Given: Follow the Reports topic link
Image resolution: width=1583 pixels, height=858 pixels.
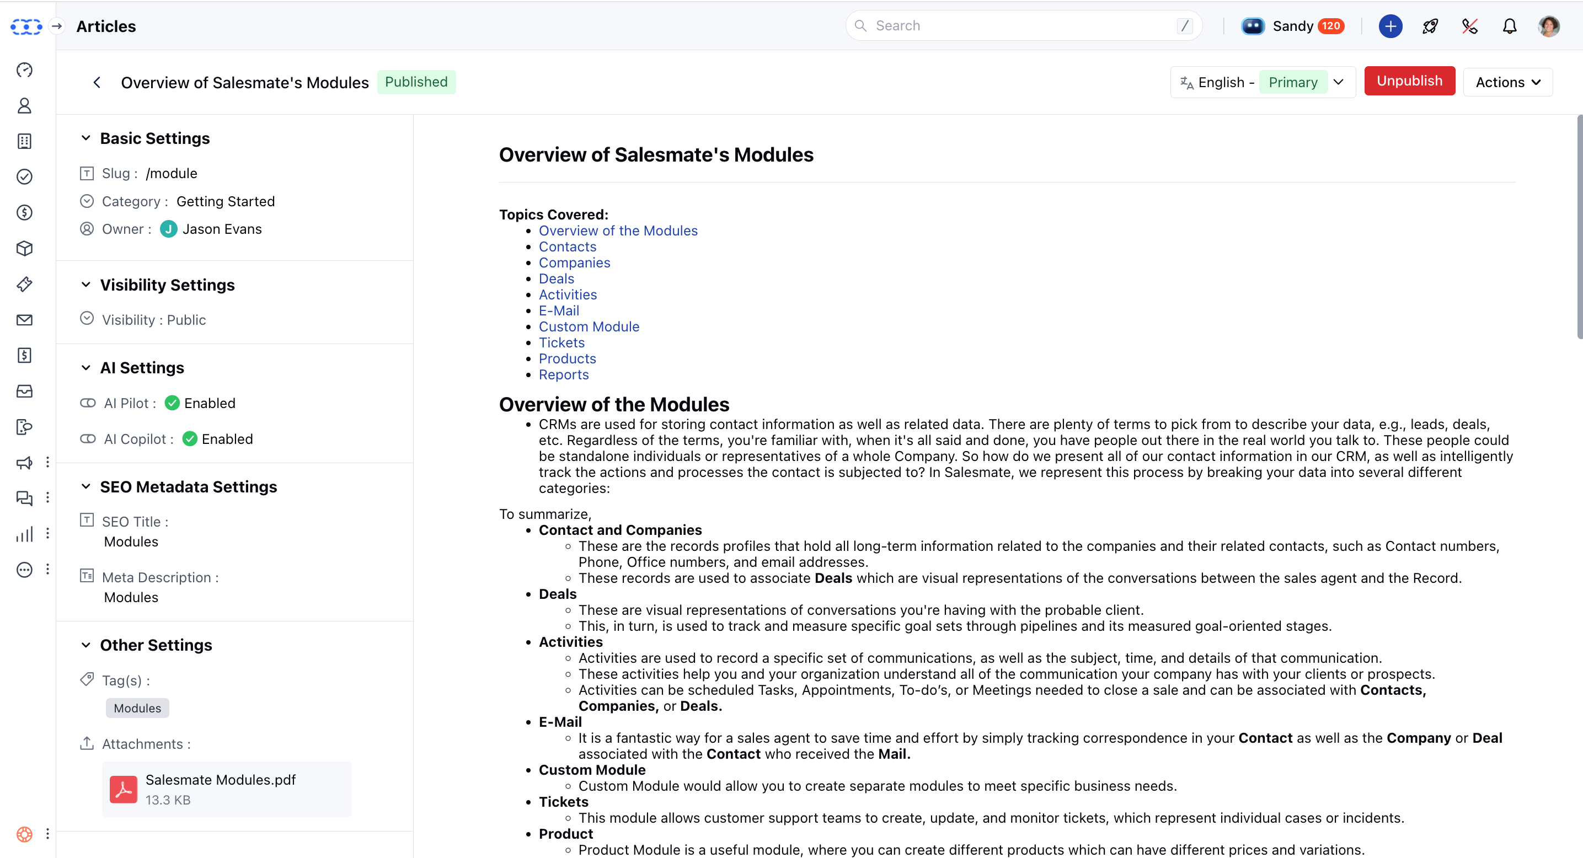Looking at the screenshot, I should [x=564, y=374].
